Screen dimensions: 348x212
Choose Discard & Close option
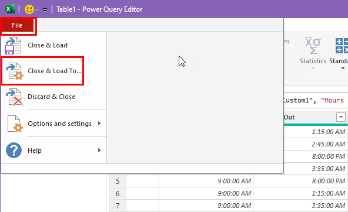[x=53, y=97]
